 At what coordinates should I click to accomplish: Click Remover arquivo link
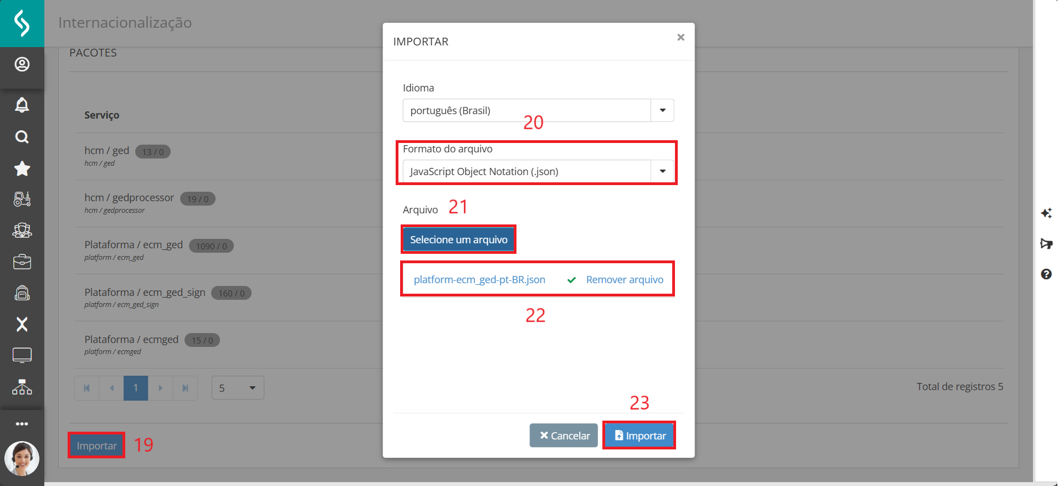(625, 279)
